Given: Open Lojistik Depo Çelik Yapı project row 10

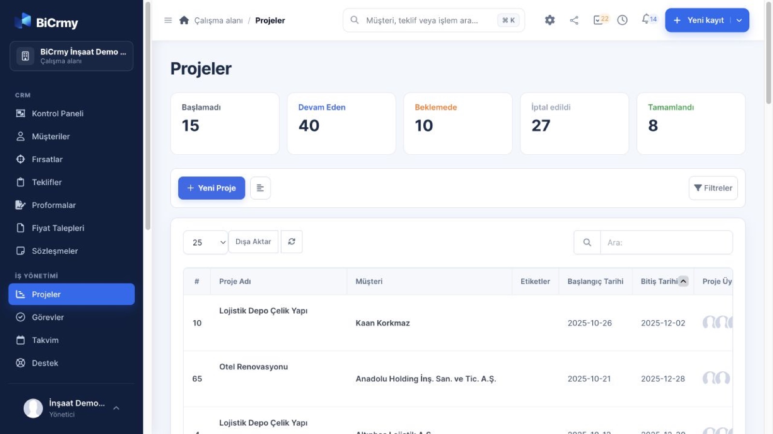Looking at the screenshot, I should pyautogui.click(x=263, y=311).
